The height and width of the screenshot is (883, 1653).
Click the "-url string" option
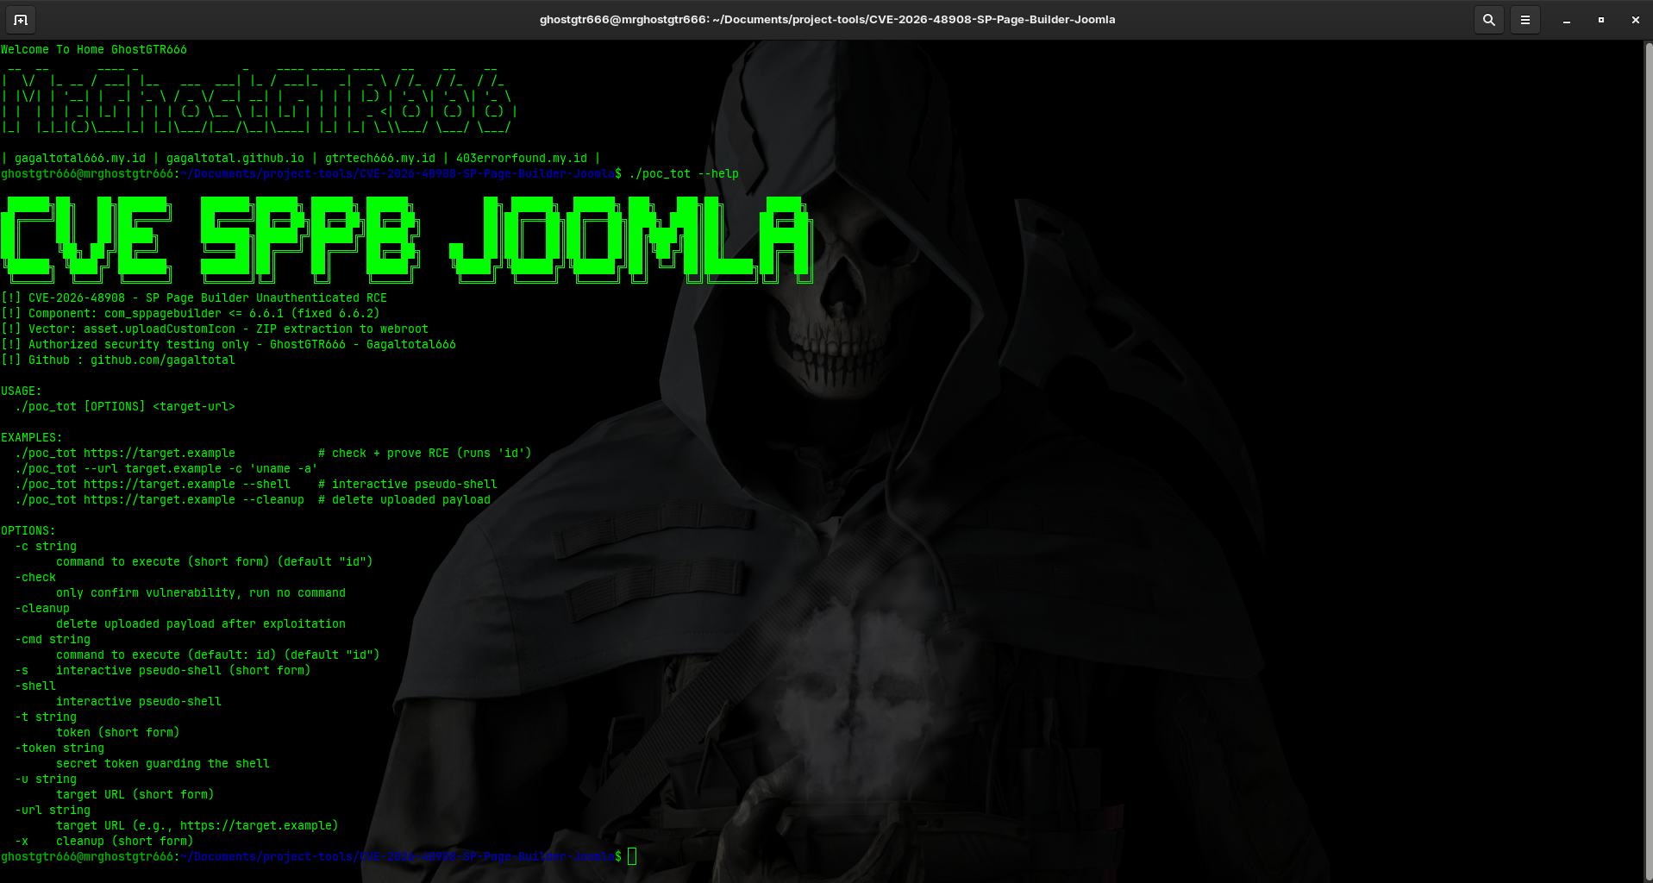click(53, 810)
